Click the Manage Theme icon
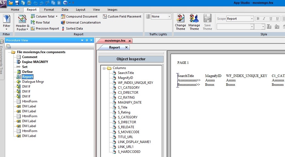285x157 pixels. point(194,22)
